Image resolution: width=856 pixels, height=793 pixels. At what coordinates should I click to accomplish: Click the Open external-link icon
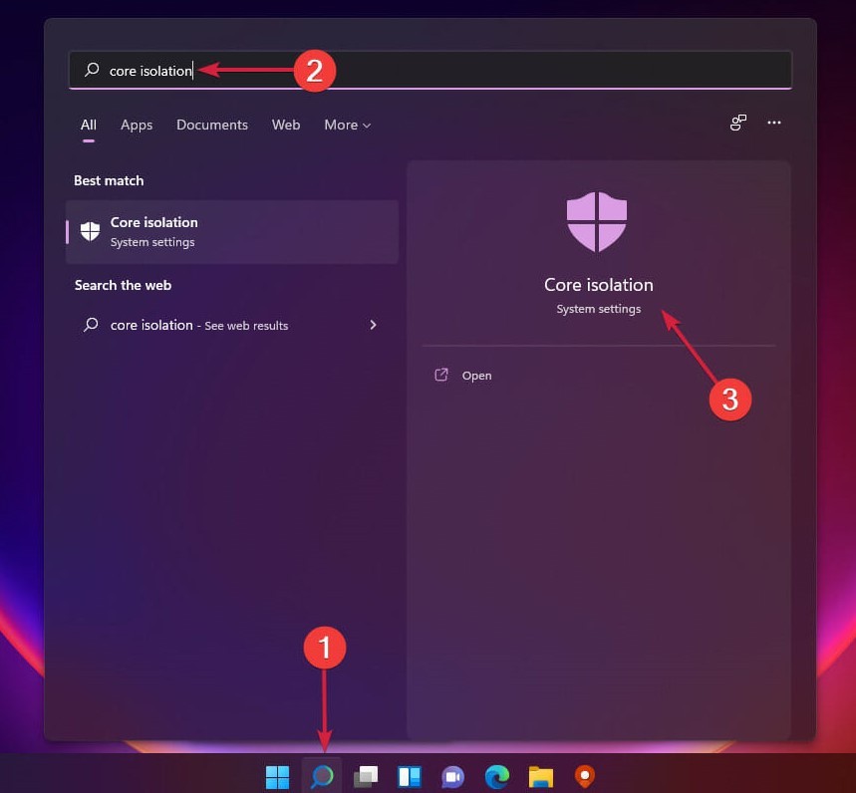pyautogui.click(x=441, y=375)
